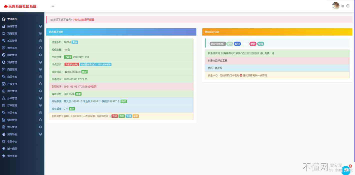
Task: Click the user avatar picture
Action: [x=336, y=6]
